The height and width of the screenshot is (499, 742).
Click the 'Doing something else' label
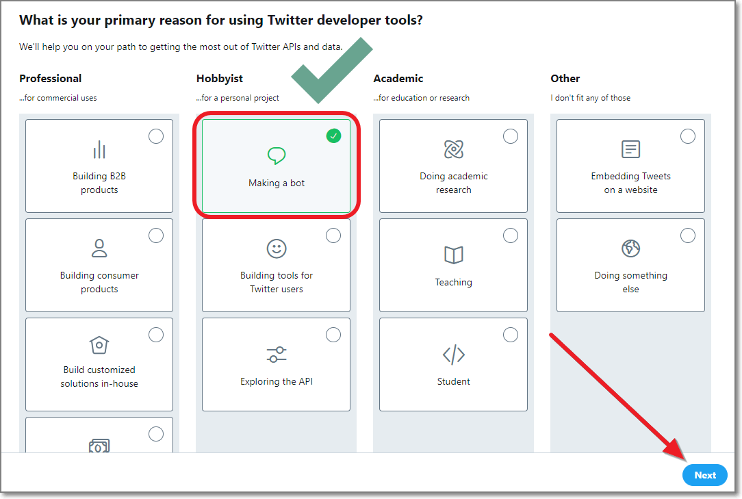(x=631, y=282)
